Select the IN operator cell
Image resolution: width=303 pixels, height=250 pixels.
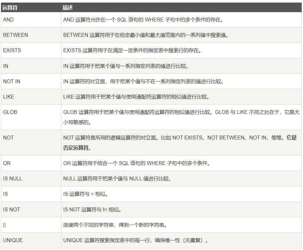click(31, 66)
